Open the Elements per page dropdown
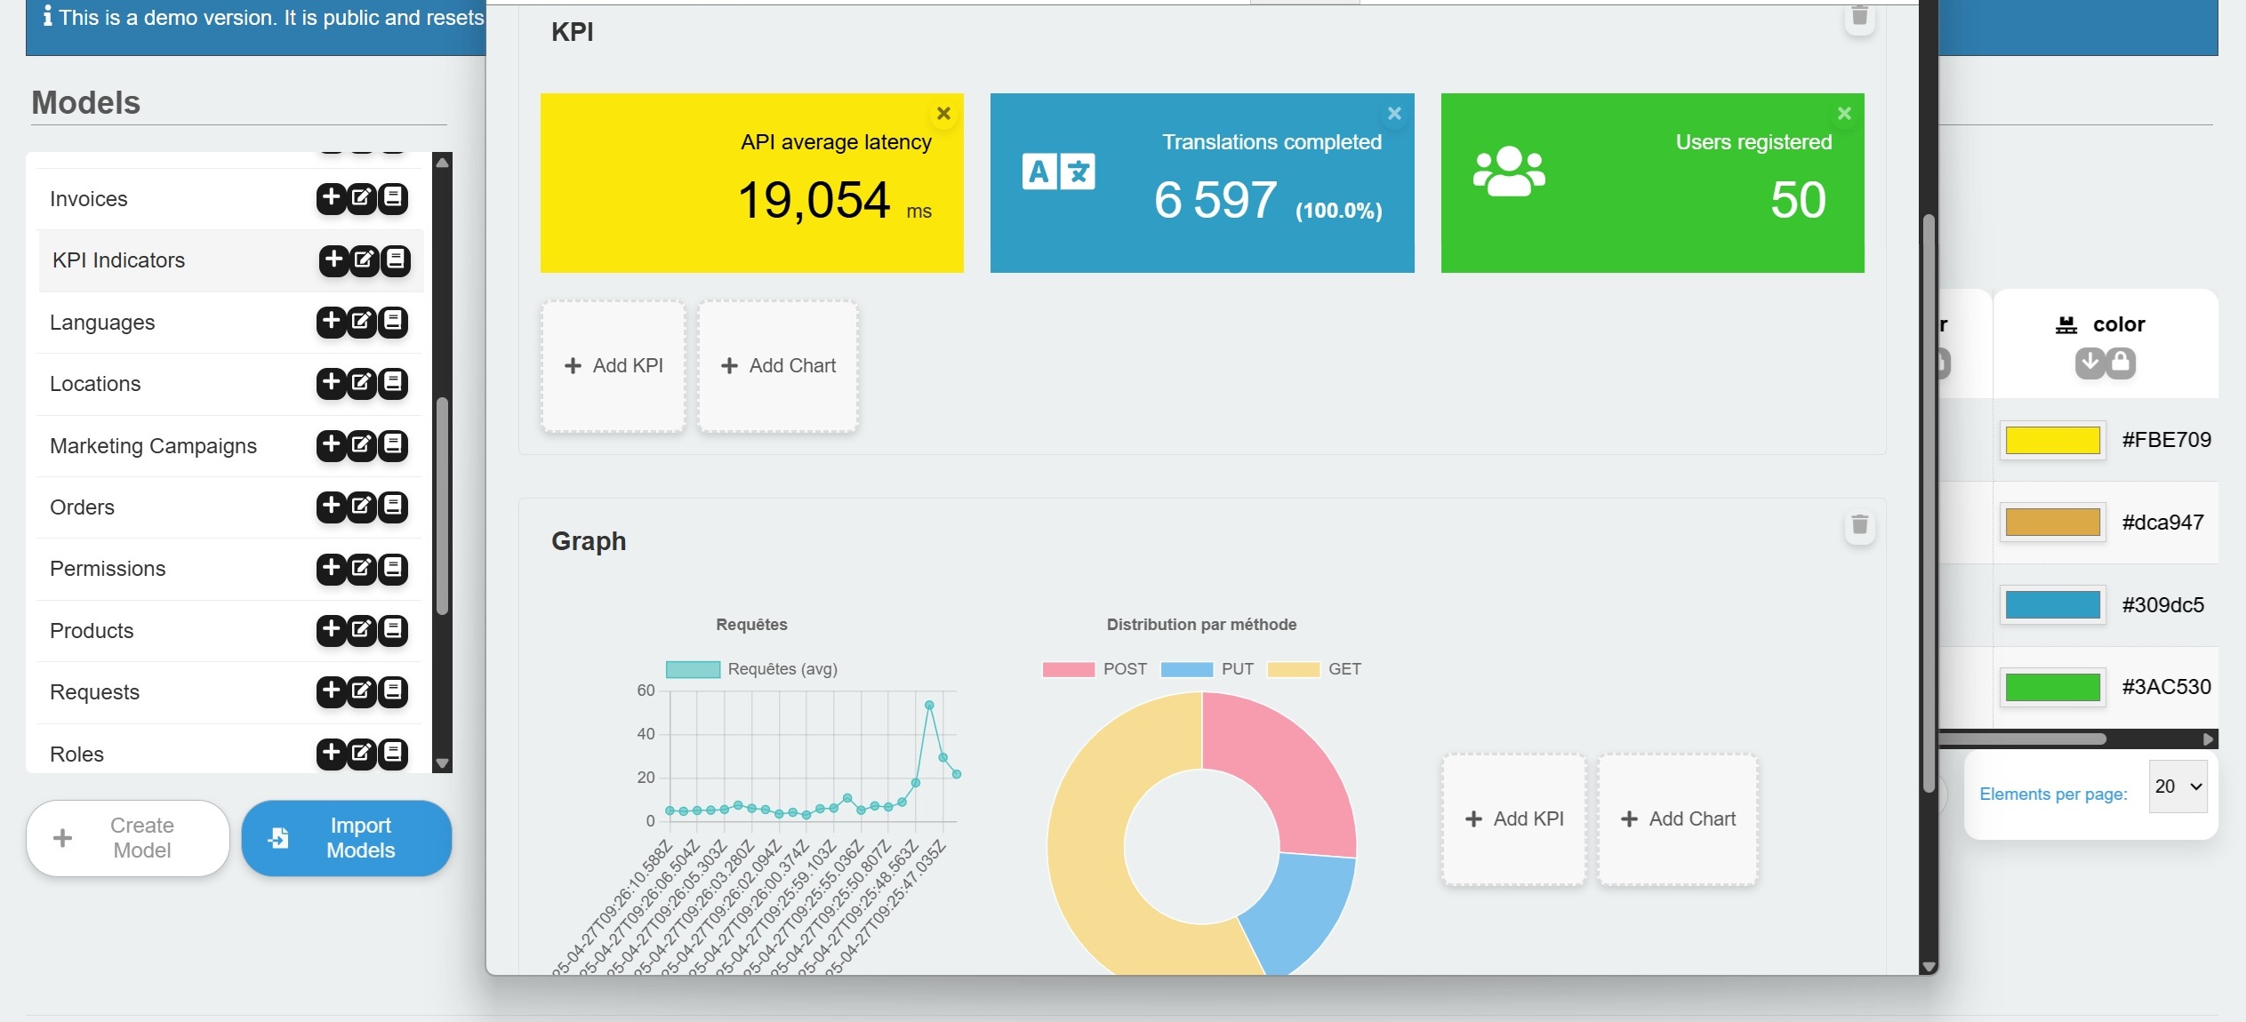Screen dimensions: 2246x1022 pos(2178,786)
